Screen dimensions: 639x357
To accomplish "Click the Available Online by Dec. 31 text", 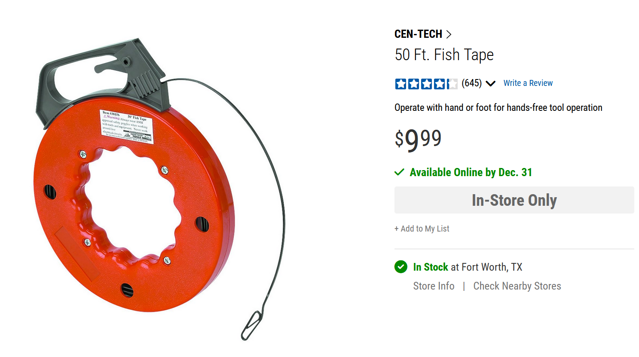I will click(x=471, y=172).
